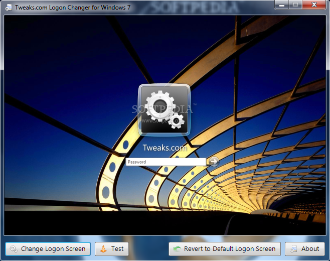
Task: Focus the Password input field
Action: click(x=166, y=162)
